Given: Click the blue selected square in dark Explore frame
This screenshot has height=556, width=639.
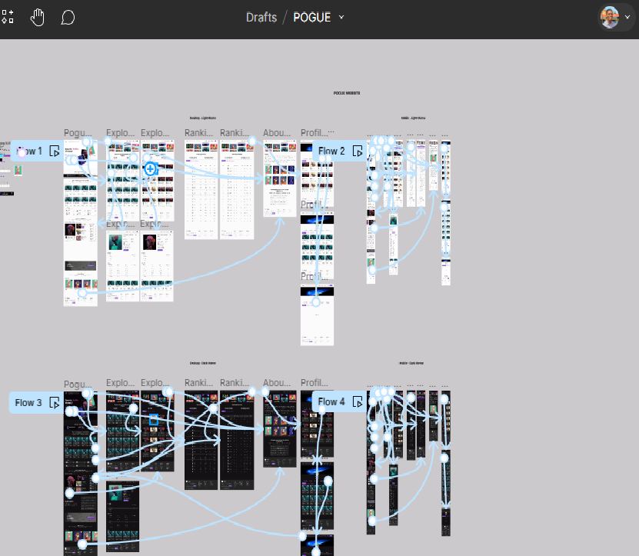Looking at the screenshot, I should click(154, 419).
